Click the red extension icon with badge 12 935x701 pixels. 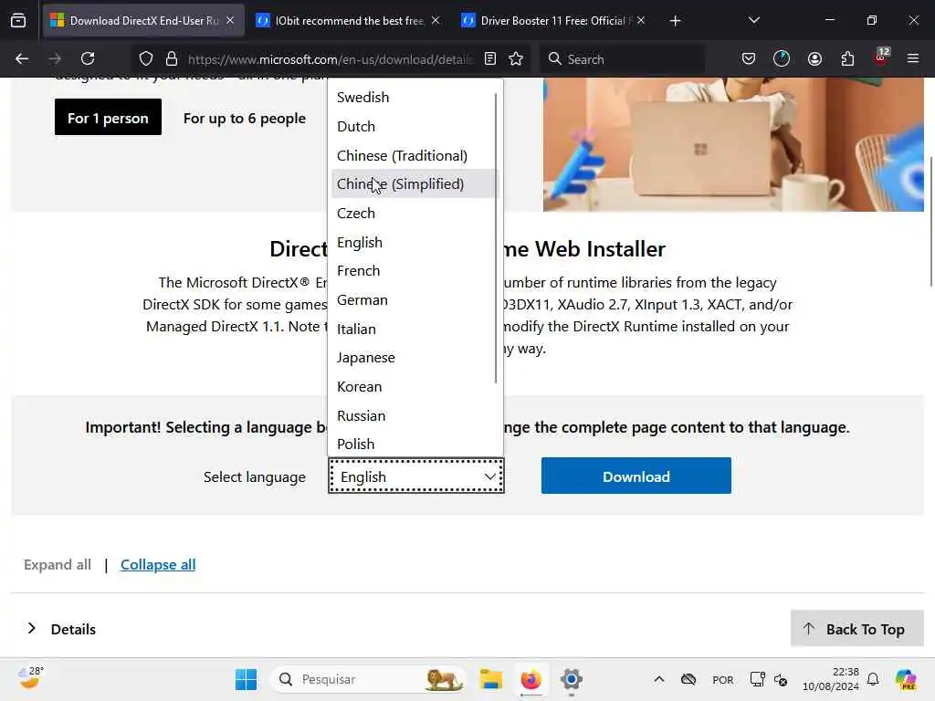[x=881, y=58]
